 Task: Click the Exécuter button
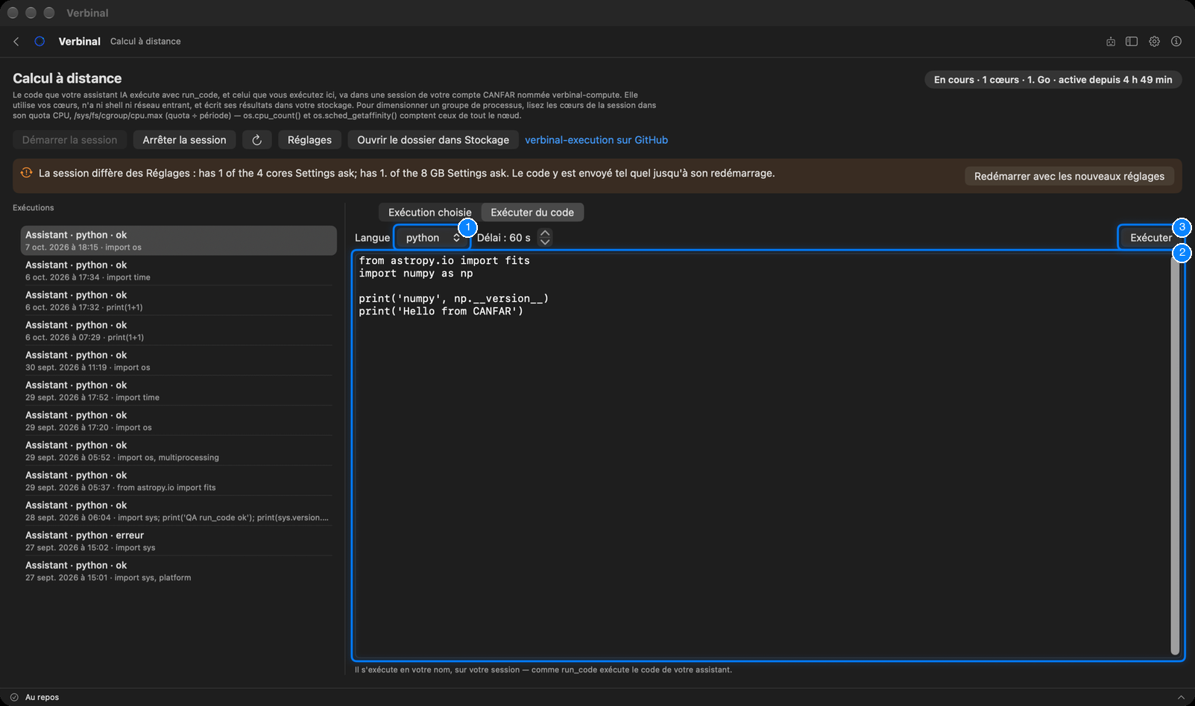[x=1150, y=238]
